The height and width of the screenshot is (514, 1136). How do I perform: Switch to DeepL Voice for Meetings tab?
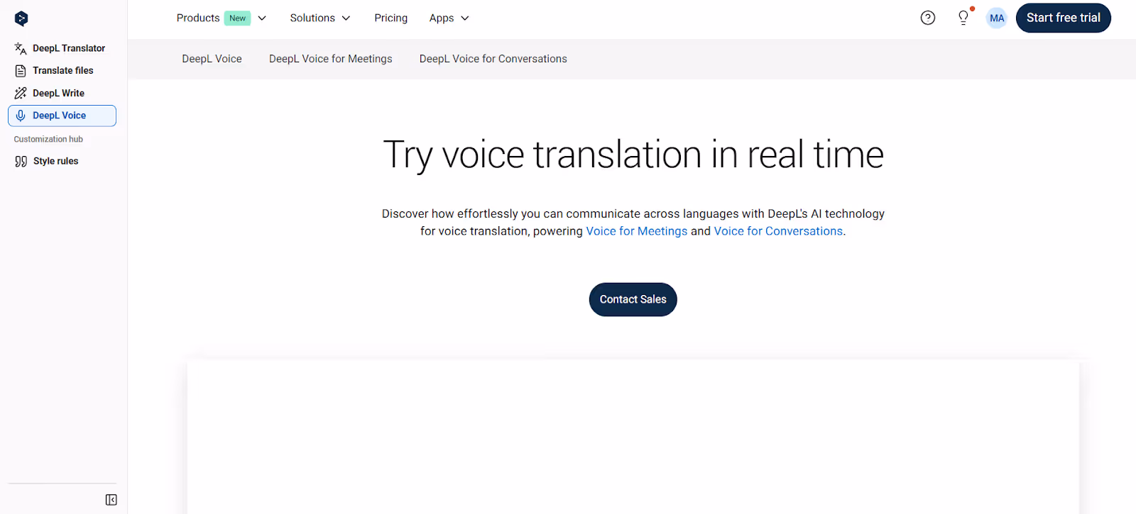click(x=331, y=59)
